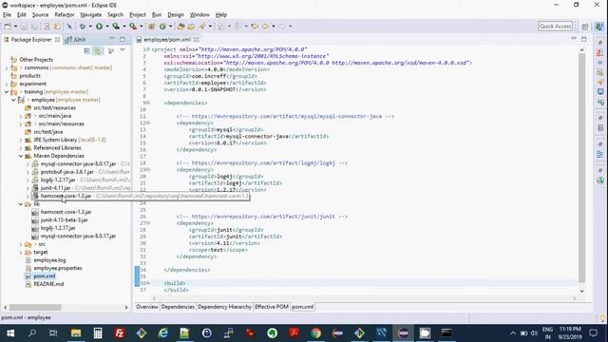Switch to the Dependencies editor tab
This screenshot has width=608, height=342.
[x=178, y=307]
